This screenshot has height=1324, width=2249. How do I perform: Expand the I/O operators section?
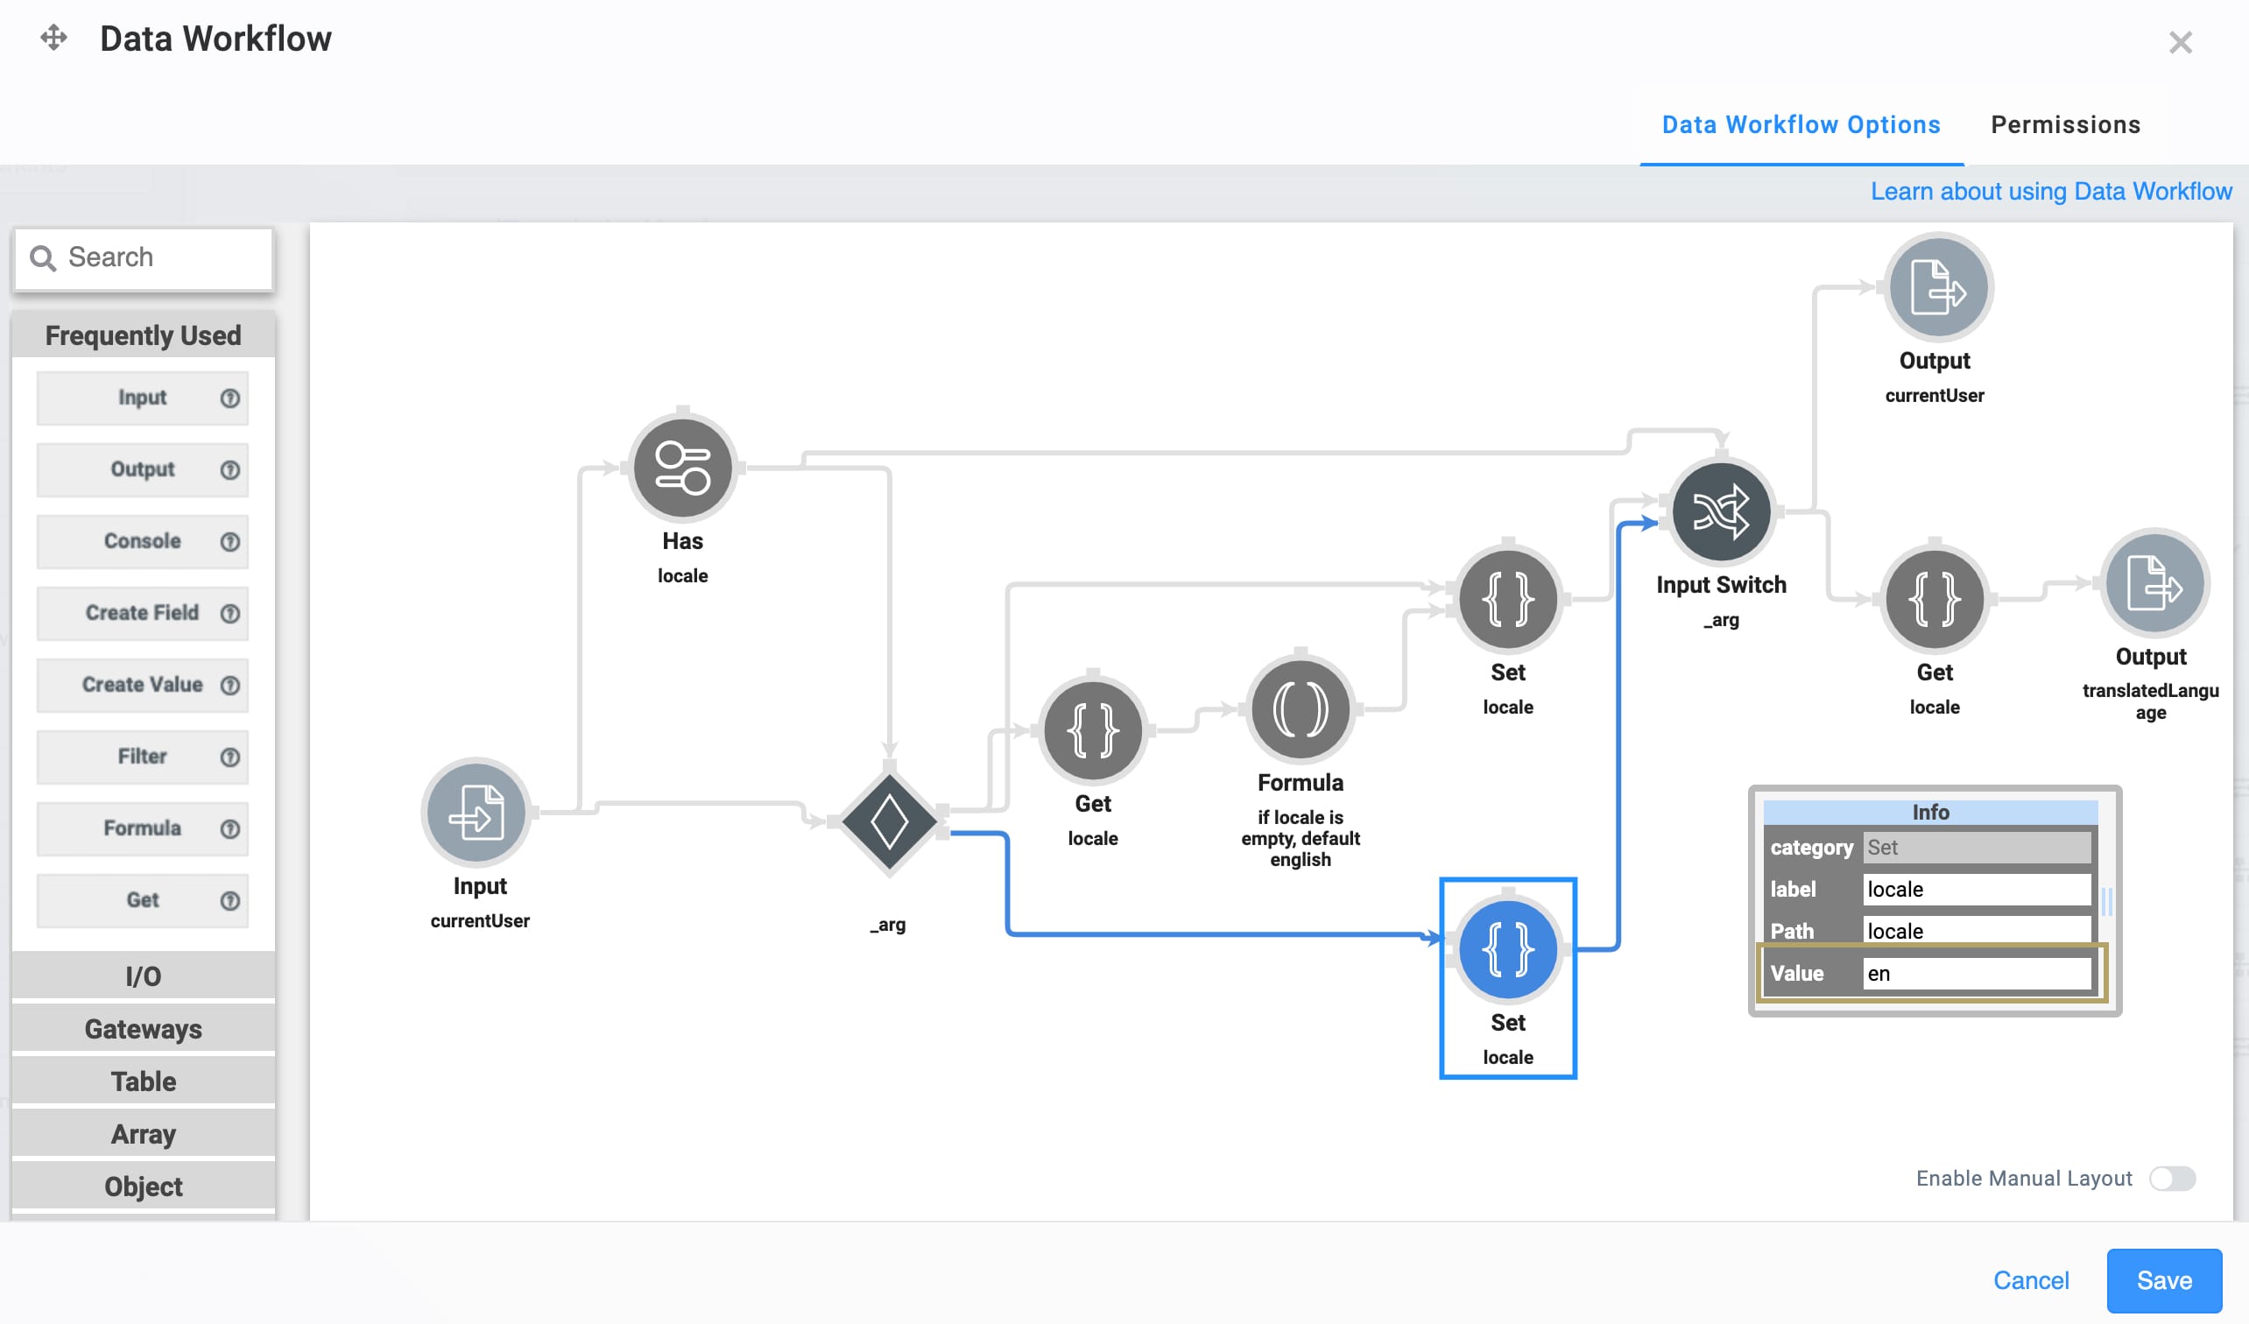pos(144,975)
